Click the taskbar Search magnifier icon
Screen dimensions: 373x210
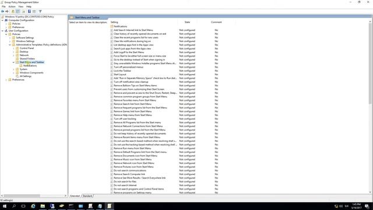click(14, 206)
